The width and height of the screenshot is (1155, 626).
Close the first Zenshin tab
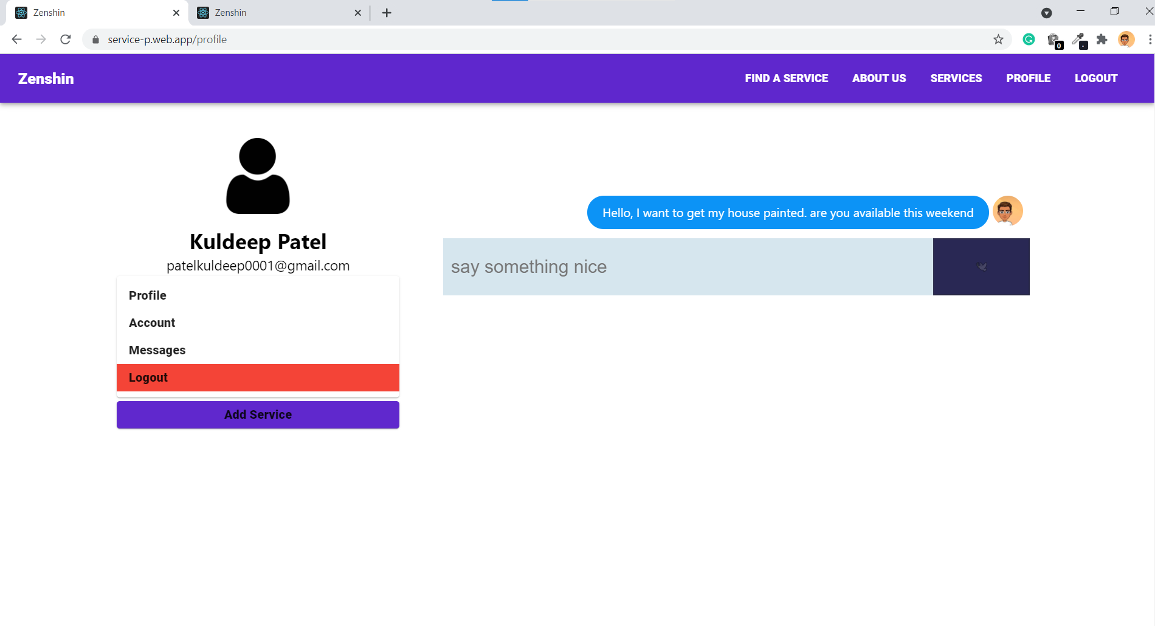(x=176, y=13)
